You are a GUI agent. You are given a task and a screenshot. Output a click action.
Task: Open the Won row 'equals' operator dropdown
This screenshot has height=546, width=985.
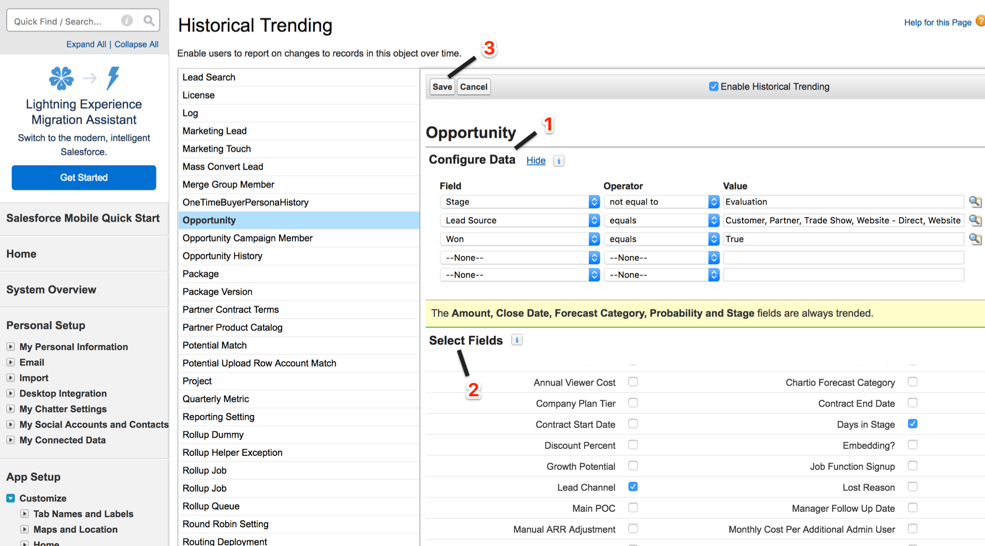661,239
